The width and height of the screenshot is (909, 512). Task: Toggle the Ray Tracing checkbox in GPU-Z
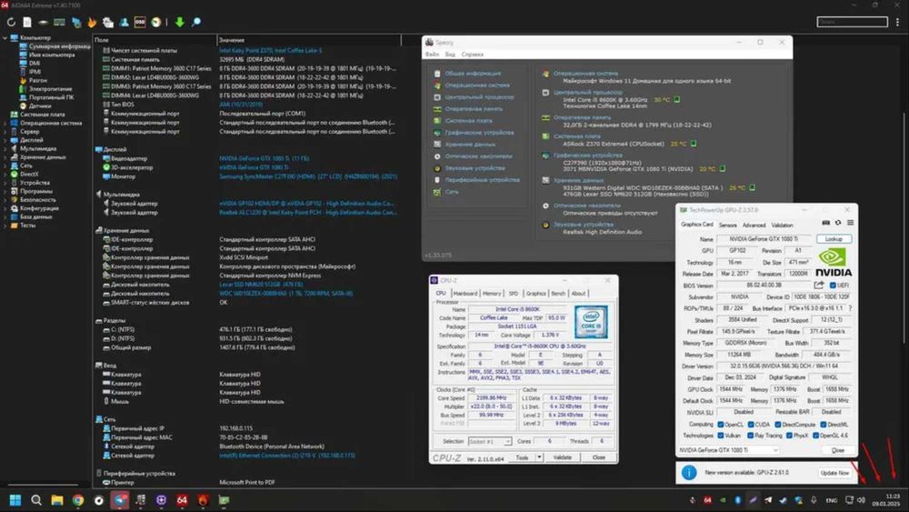(751, 436)
